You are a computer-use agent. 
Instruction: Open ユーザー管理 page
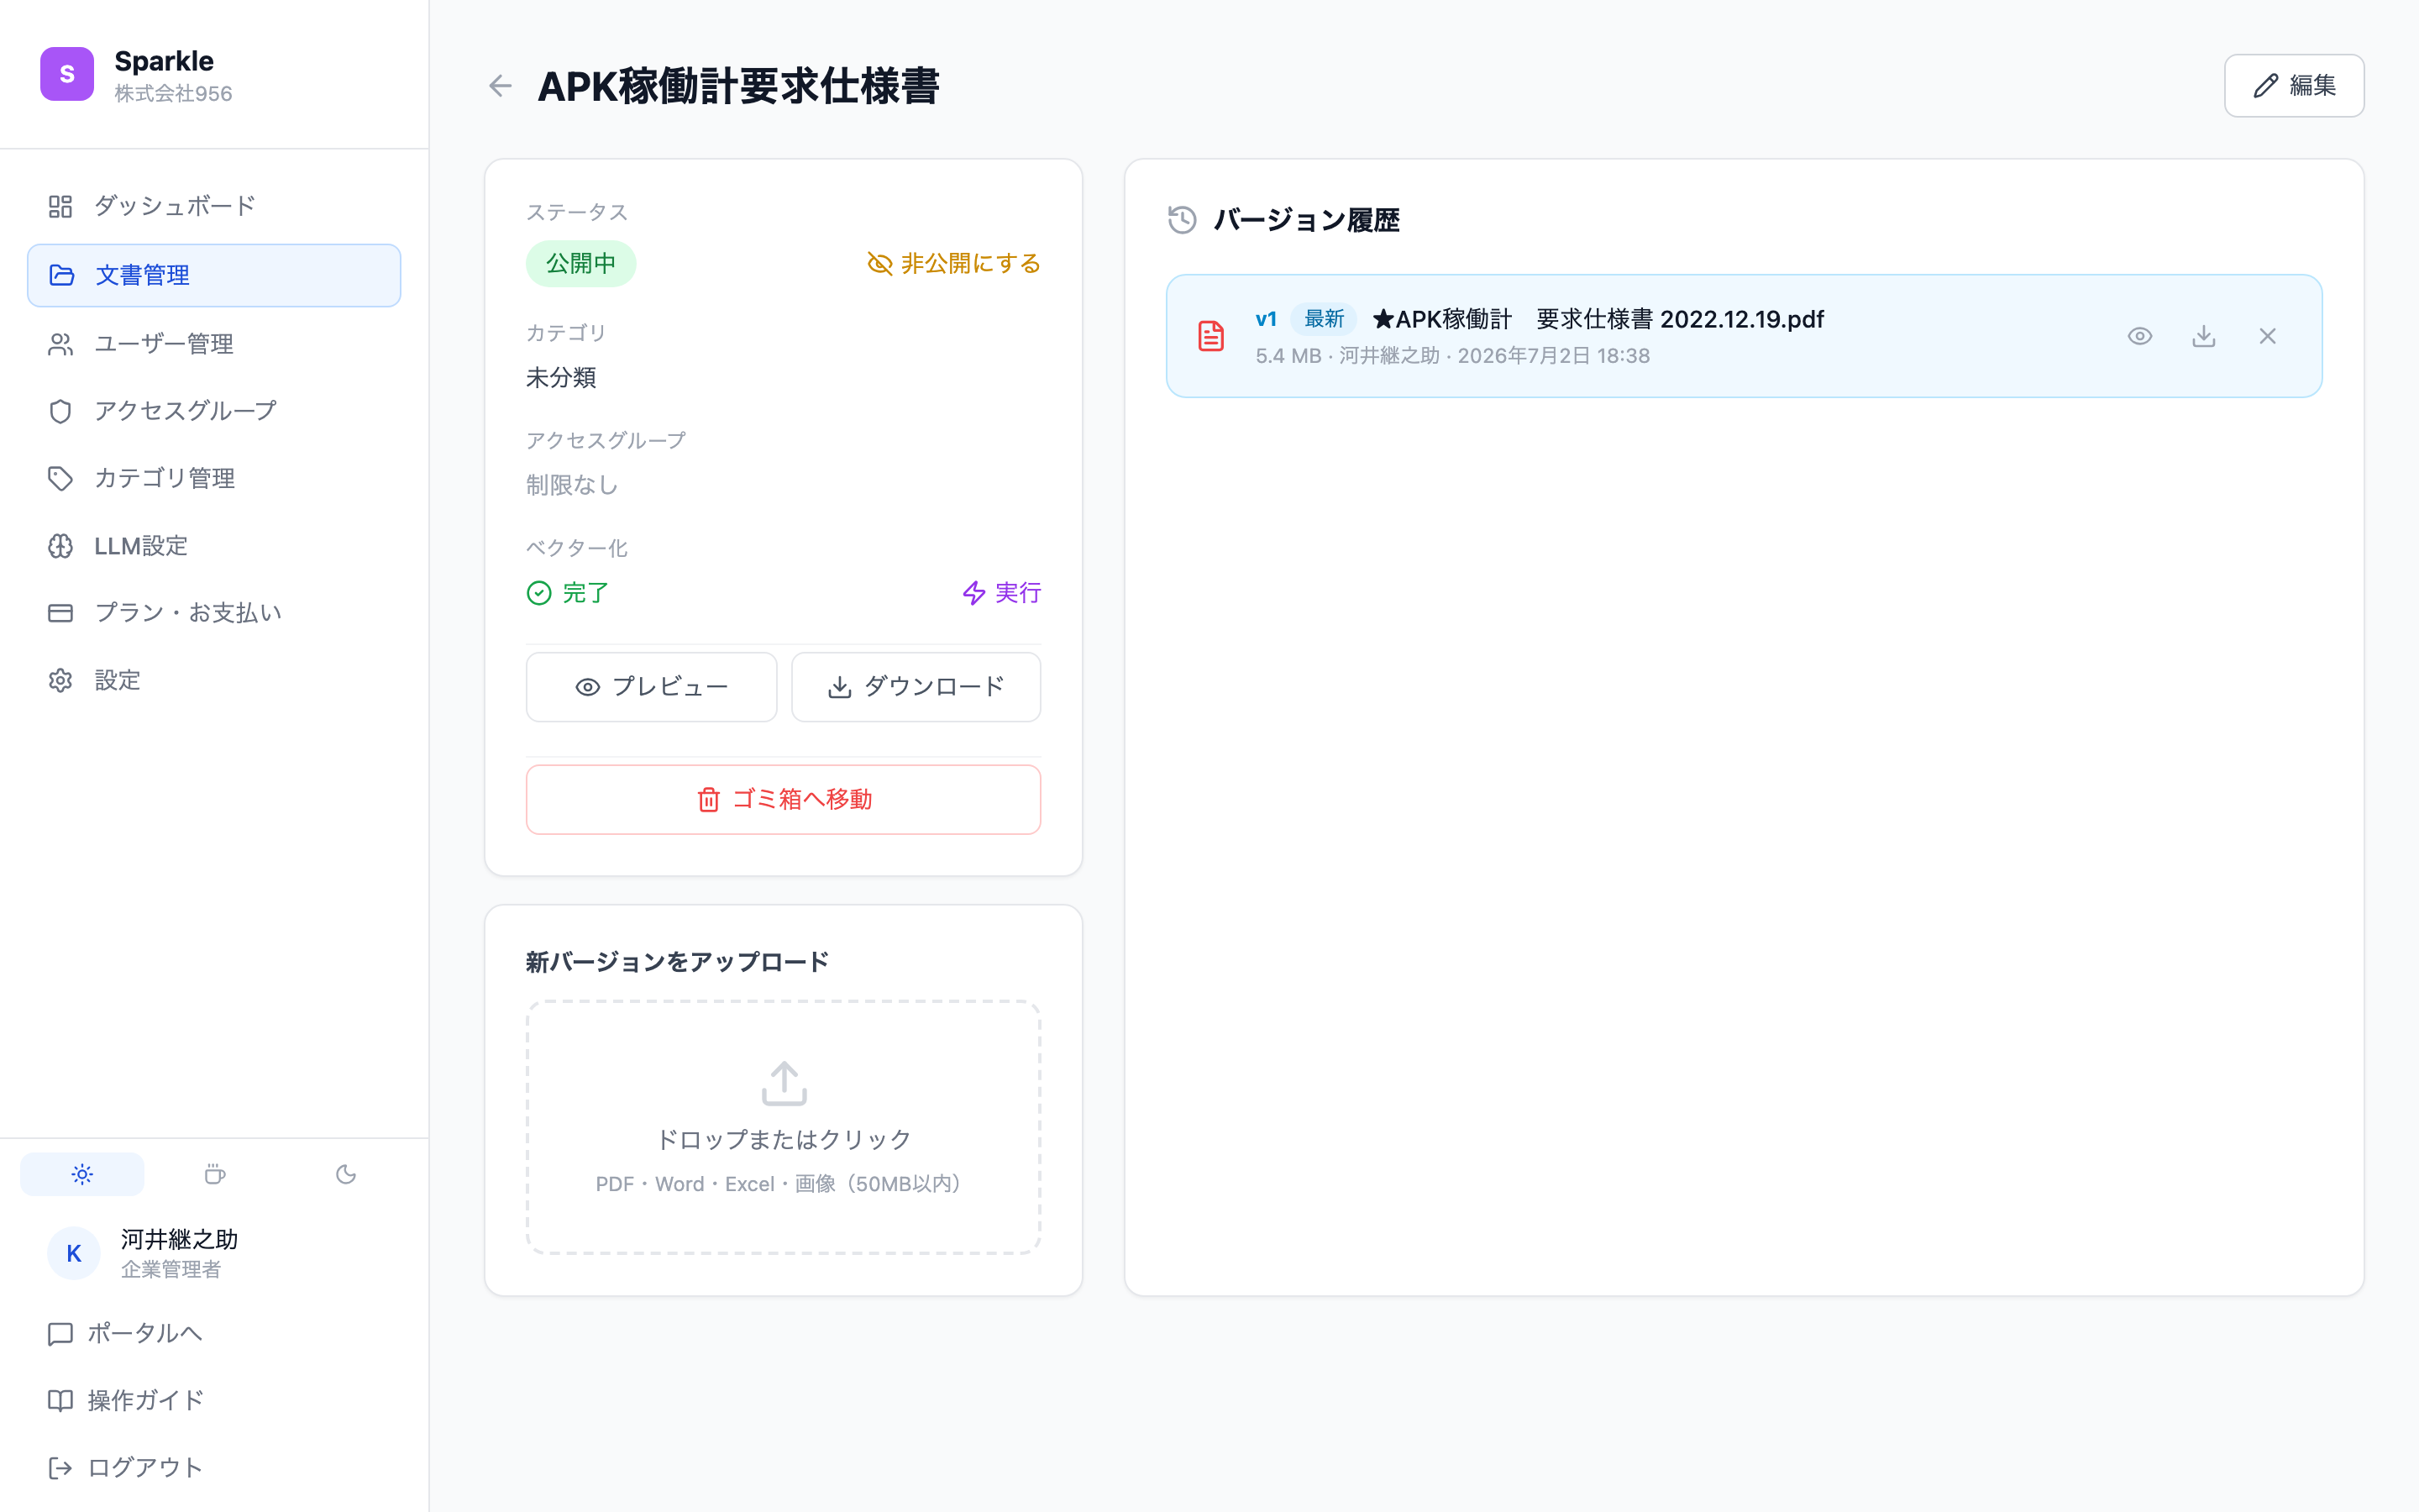[x=214, y=344]
